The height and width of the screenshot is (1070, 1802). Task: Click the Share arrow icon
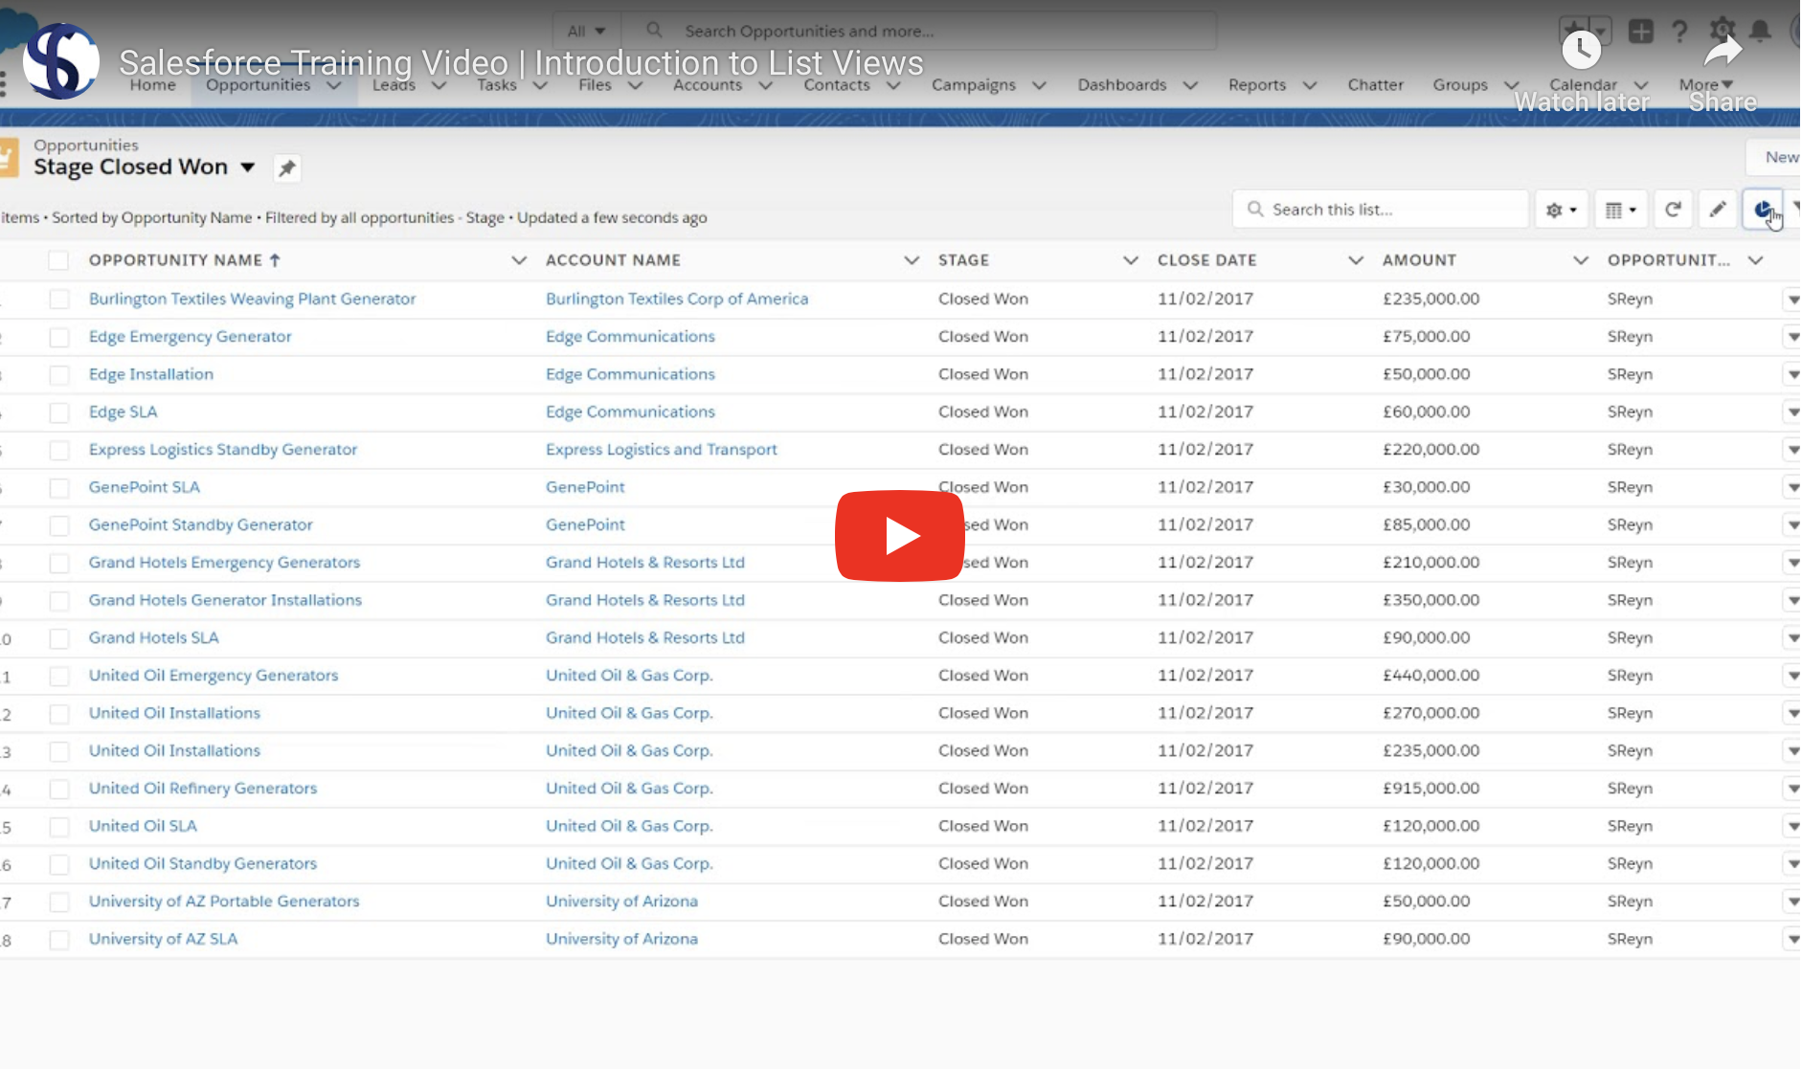[x=1723, y=51]
